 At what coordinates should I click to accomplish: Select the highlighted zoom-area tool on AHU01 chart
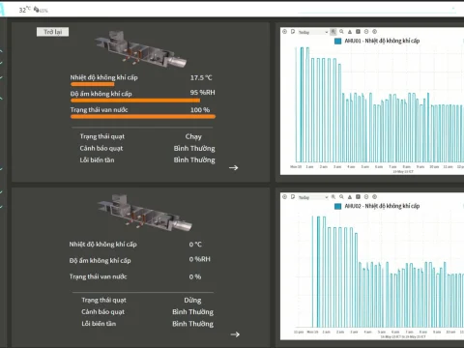(x=333, y=32)
